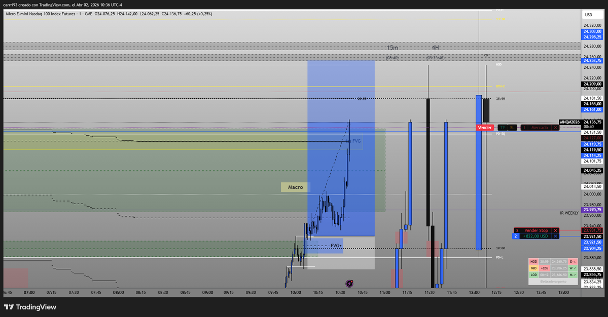Click the TradingView logo
Screen dimensions: 608x317
pos(30,307)
